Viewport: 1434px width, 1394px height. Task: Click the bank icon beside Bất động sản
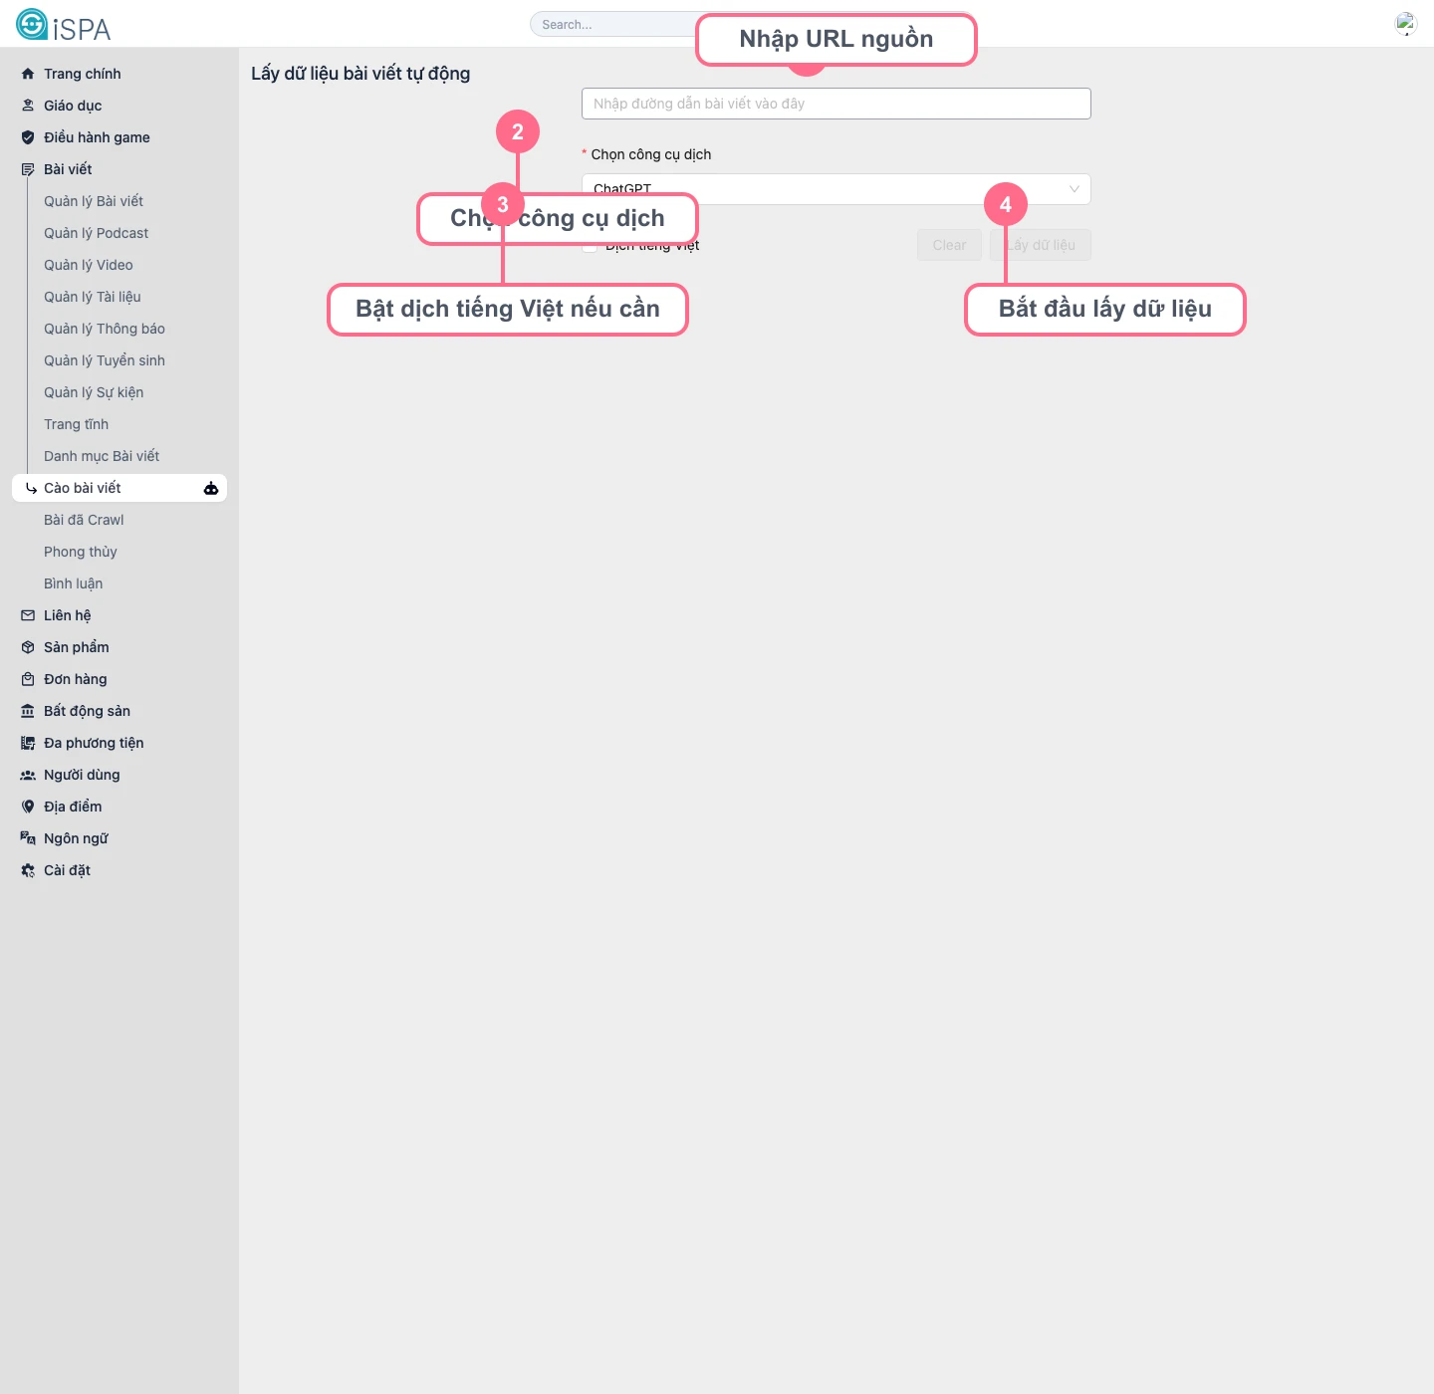point(28,711)
